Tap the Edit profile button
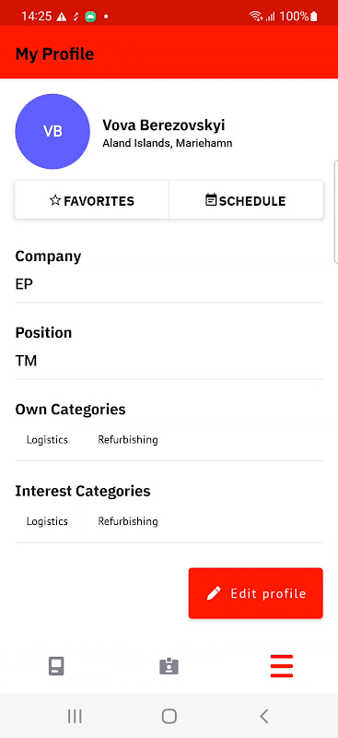This screenshot has height=738, width=338. [x=256, y=593]
